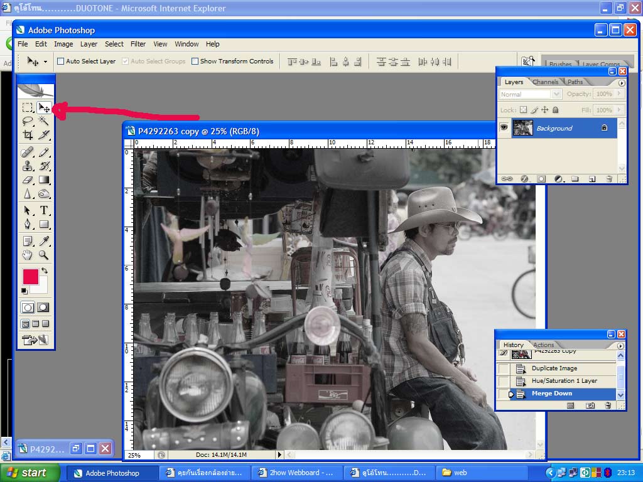The width and height of the screenshot is (643, 482).
Task: Open the Layers panel flyout menu arrow
Action: tap(622, 83)
